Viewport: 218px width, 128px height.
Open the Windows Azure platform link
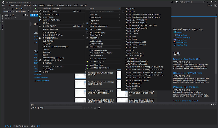coord(181,35)
